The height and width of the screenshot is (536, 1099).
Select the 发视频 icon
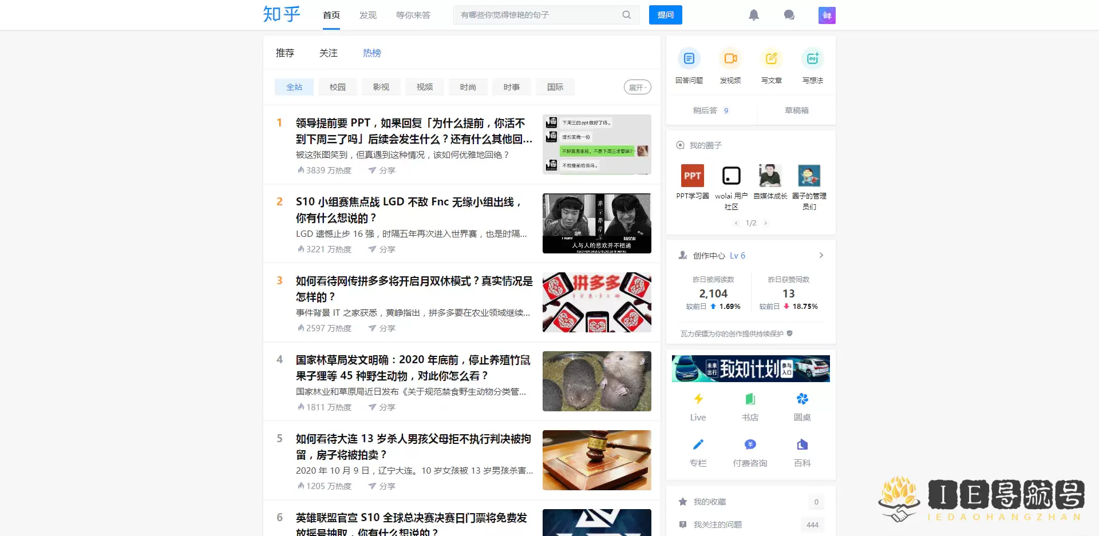pos(730,58)
